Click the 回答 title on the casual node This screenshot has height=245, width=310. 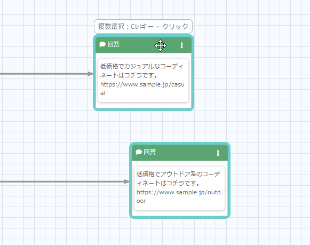[114, 44]
